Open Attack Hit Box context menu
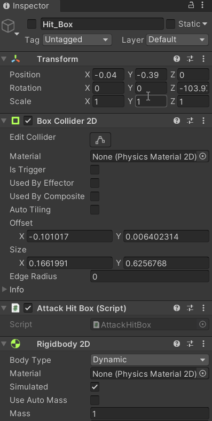 tap(203, 308)
